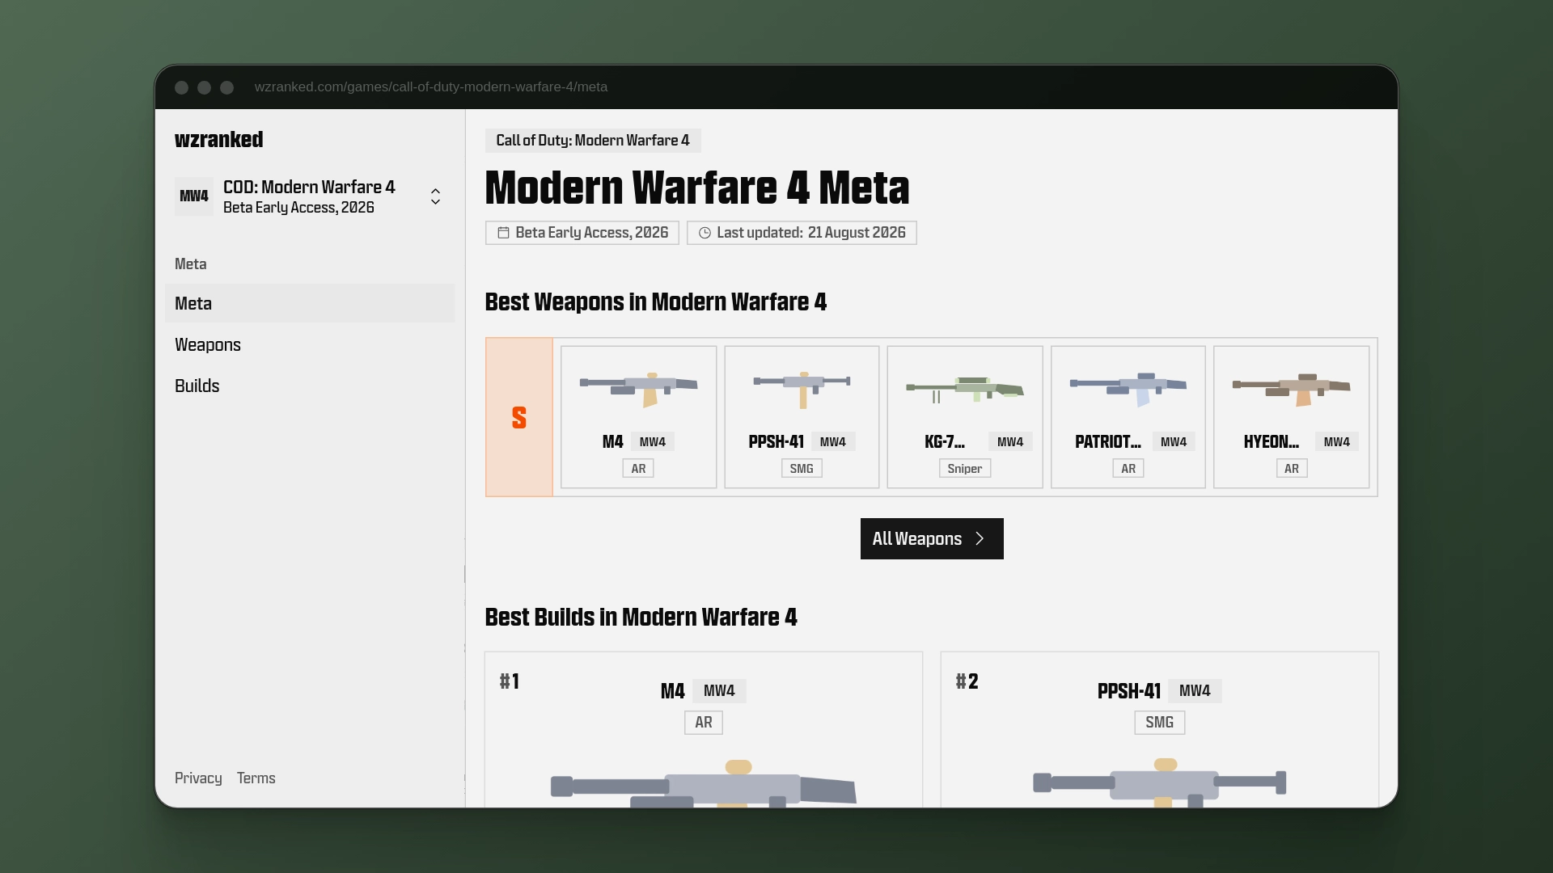The image size is (1553, 873).
Task: Click the Best Builds in Modern Warfare 4 heading
Action: [641, 618]
